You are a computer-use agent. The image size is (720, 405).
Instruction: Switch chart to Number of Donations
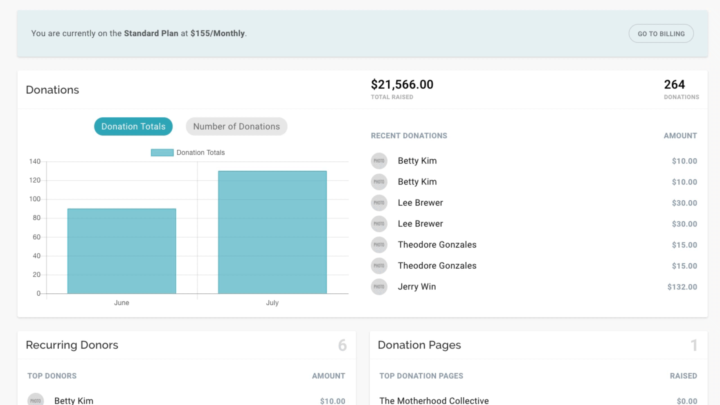coord(237,127)
